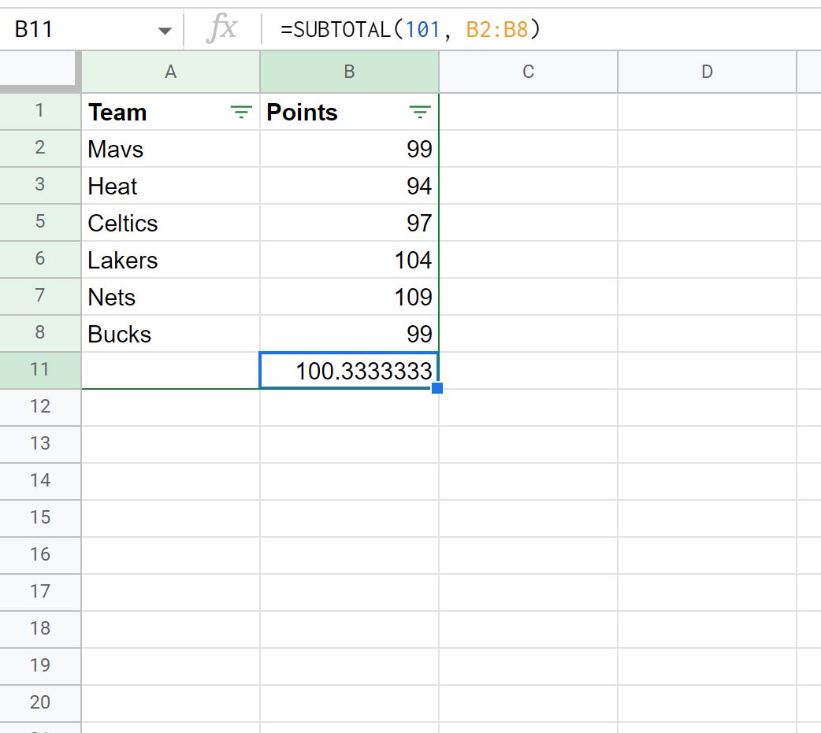Select empty cell A11
This screenshot has height=733, width=821.
(171, 370)
